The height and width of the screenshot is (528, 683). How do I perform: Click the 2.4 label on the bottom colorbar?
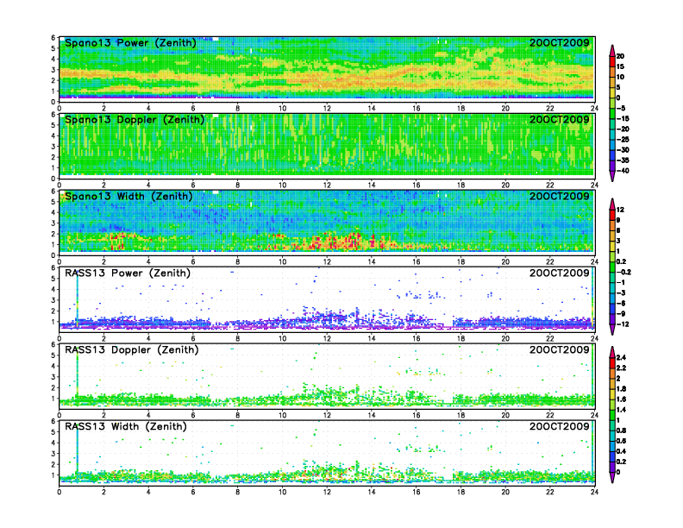click(621, 357)
